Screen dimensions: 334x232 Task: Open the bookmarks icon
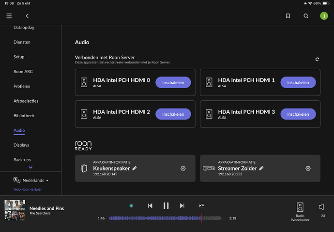pos(288,16)
